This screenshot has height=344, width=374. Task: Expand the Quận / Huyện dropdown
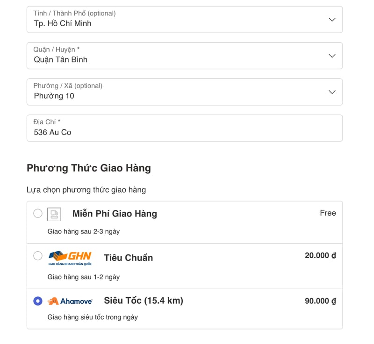184,56
